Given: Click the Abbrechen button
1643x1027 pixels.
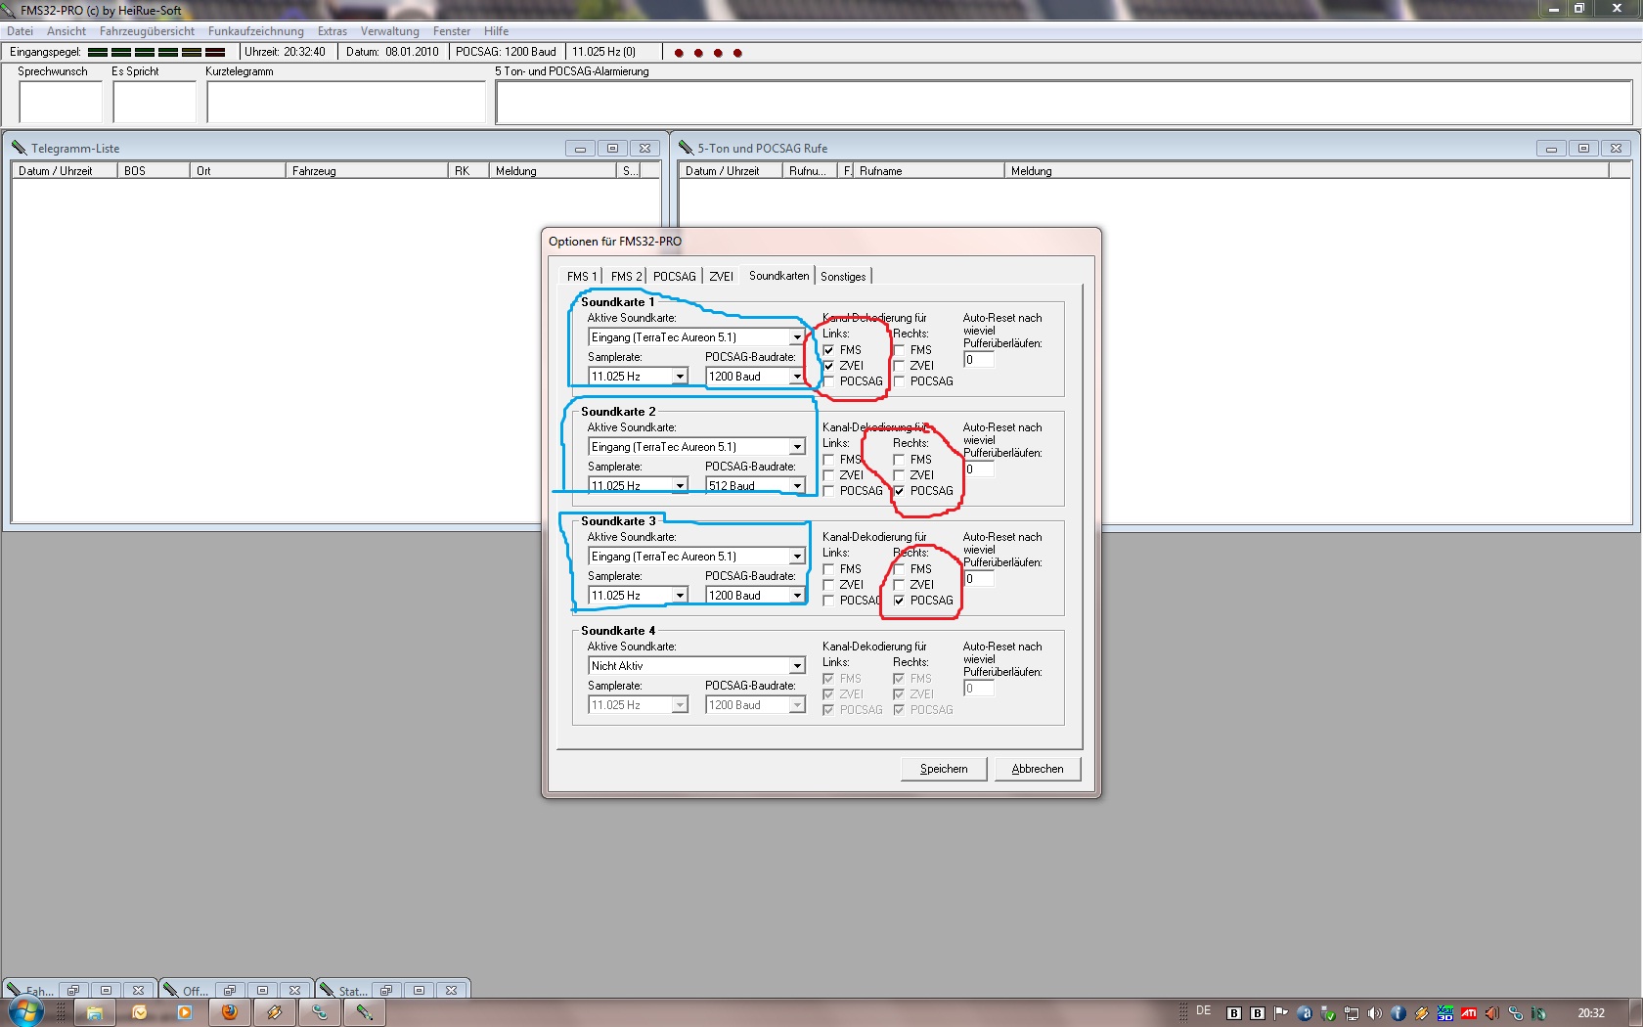Looking at the screenshot, I should click(x=1037, y=769).
